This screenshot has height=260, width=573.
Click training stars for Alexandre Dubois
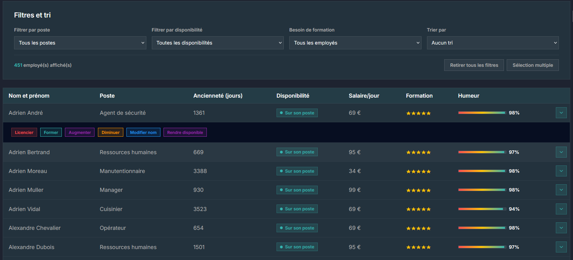coord(418,247)
